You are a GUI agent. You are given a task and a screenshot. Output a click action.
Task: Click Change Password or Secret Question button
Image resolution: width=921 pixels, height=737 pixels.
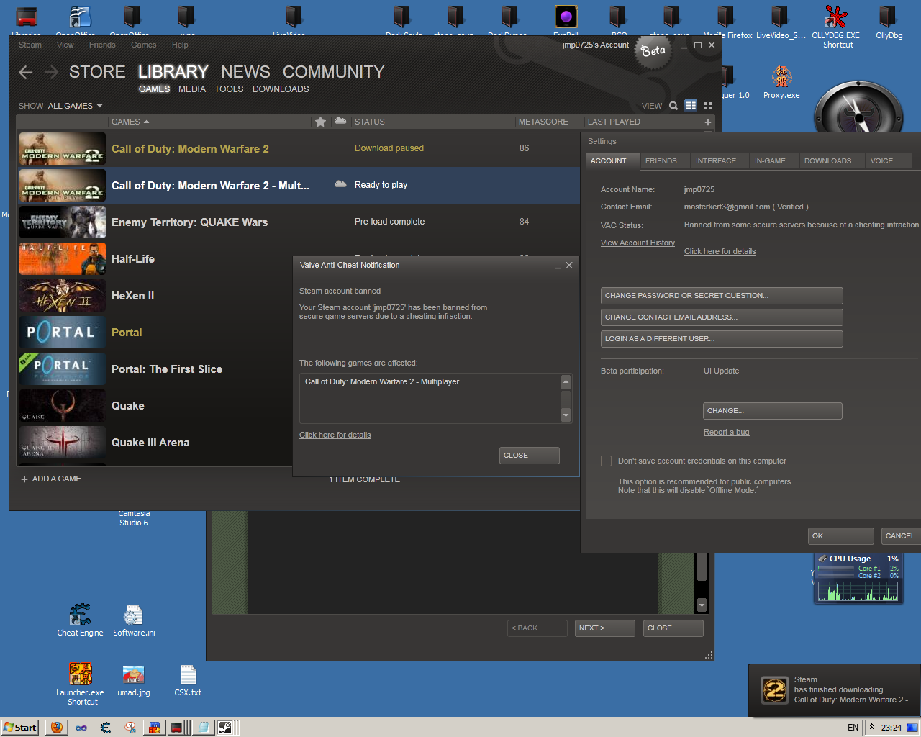click(721, 296)
